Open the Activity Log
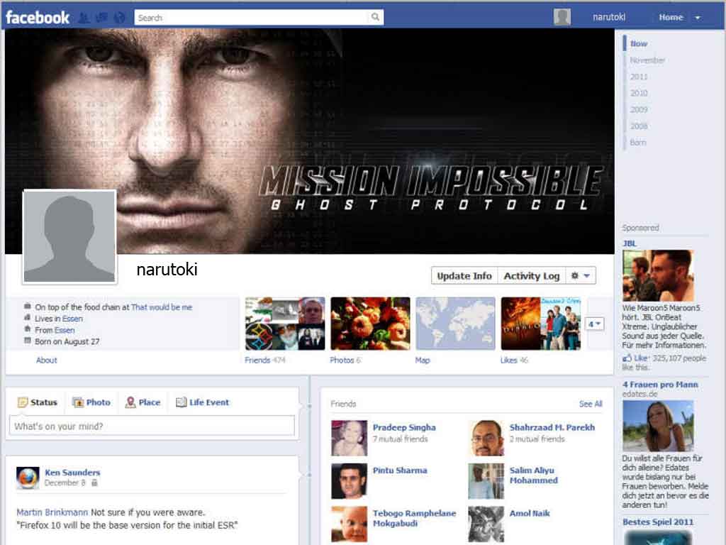 [532, 276]
